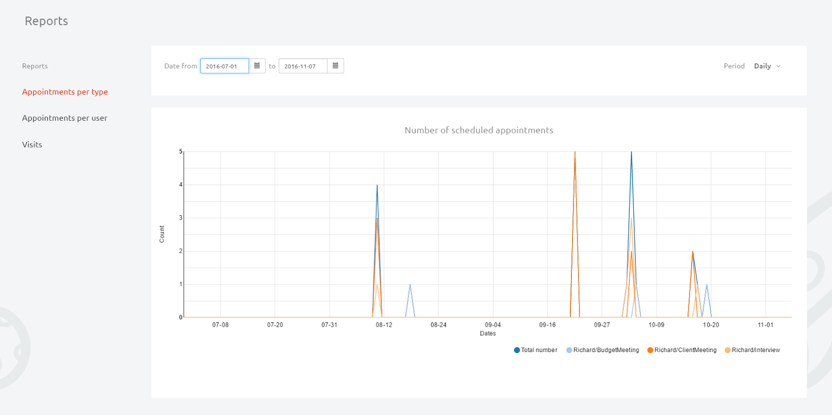This screenshot has width=832, height=415.
Task: Open the end date calendar picker
Action: pyautogui.click(x=335, y=66)
